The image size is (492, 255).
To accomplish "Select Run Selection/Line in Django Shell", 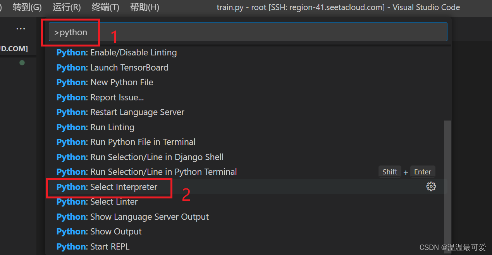I will (x=140, y=157).
